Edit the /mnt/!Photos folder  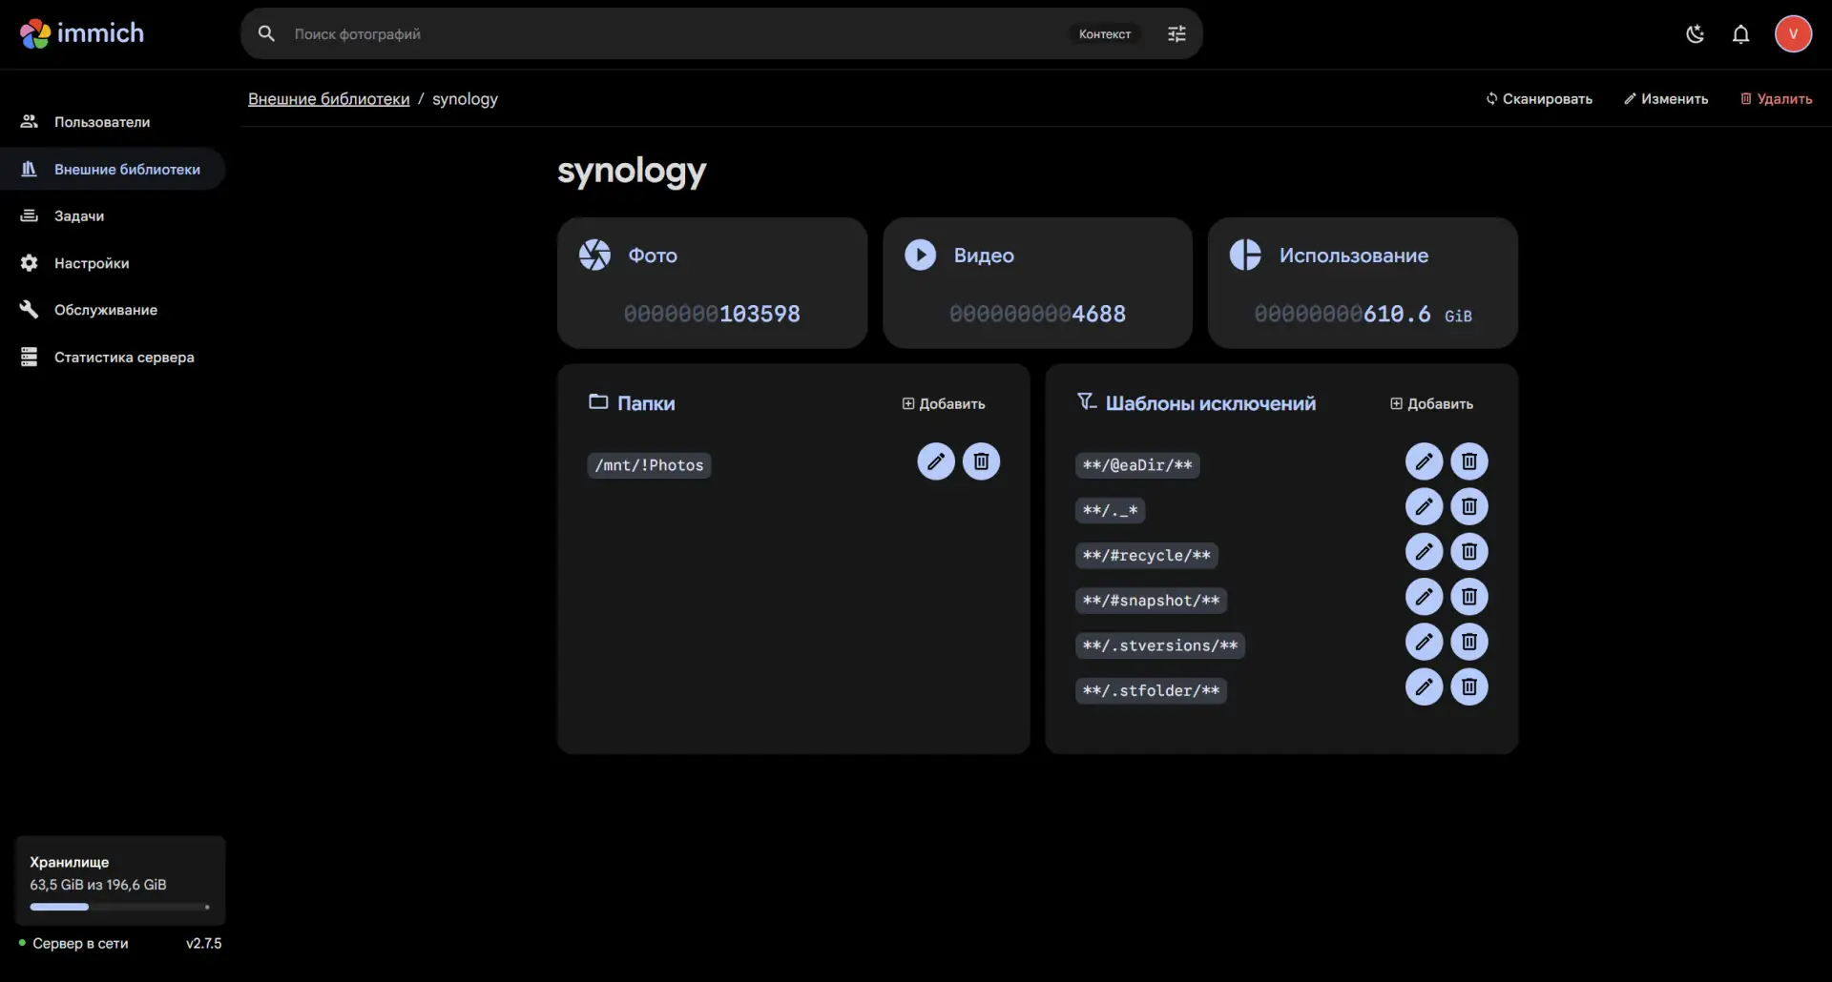click(936, 461)
